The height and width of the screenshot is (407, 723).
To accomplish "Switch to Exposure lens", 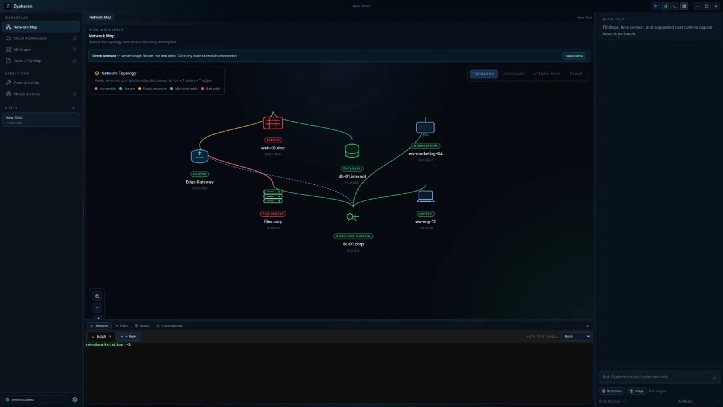I will [x=513, y=74].
